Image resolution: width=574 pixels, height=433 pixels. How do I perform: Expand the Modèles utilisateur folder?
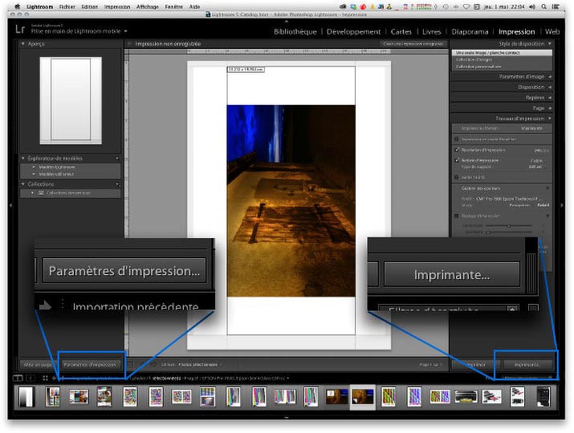click(34, 174)
